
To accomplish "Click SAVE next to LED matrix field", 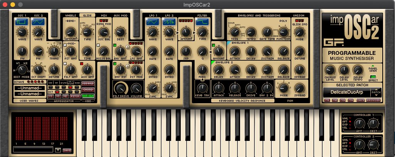I will (67, 150).
